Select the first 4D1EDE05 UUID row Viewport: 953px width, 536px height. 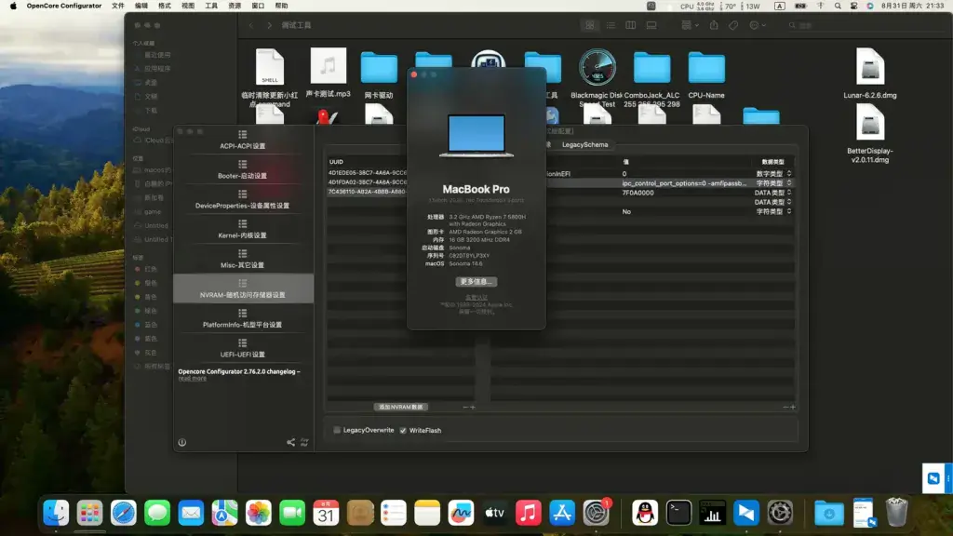(367, 172)
